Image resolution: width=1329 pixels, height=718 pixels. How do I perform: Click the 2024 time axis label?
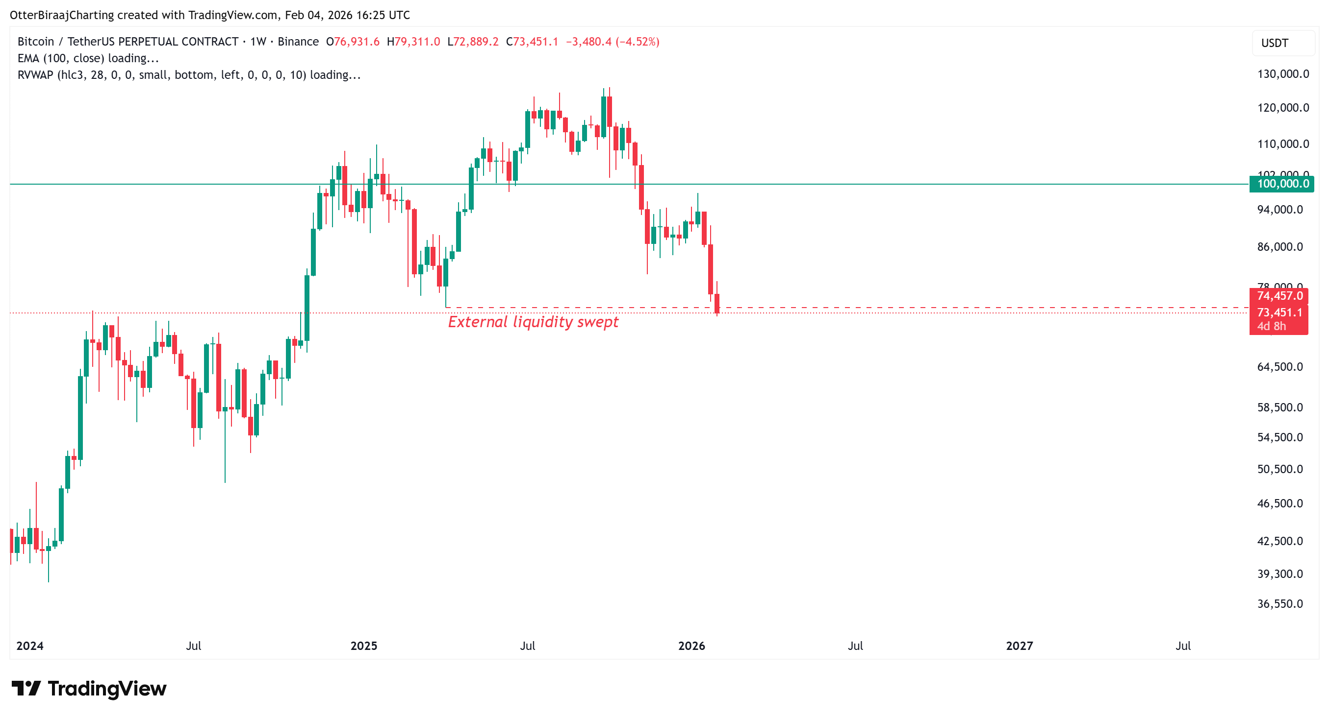(30, 646)
